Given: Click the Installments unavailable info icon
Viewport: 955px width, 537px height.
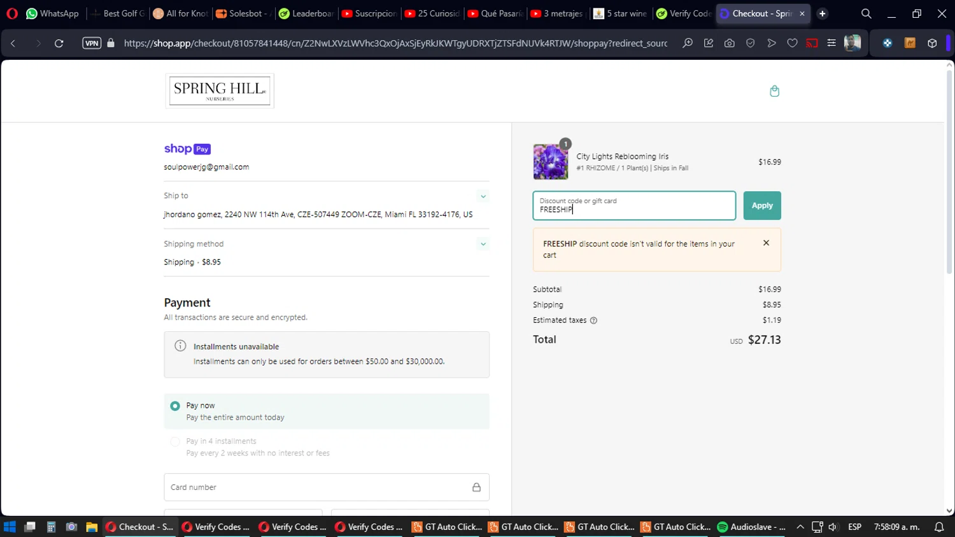Looking at the screenshot, I should click(x=180, y=346).
